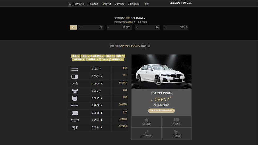Open 预约咨询 via the paper plane icon
258x145 pixels.
point(176,132)
